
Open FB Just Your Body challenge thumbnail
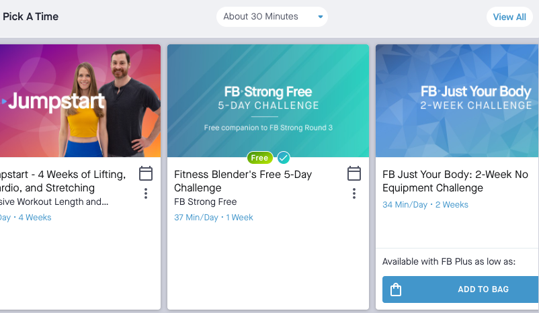[457, 101]
